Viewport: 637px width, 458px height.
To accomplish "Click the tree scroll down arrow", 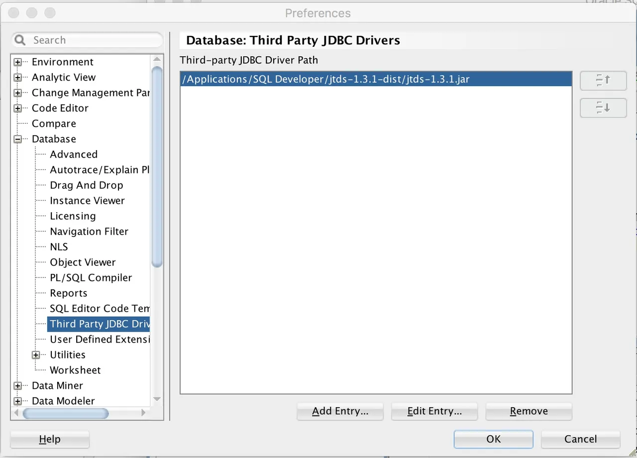I will (157, 399).
